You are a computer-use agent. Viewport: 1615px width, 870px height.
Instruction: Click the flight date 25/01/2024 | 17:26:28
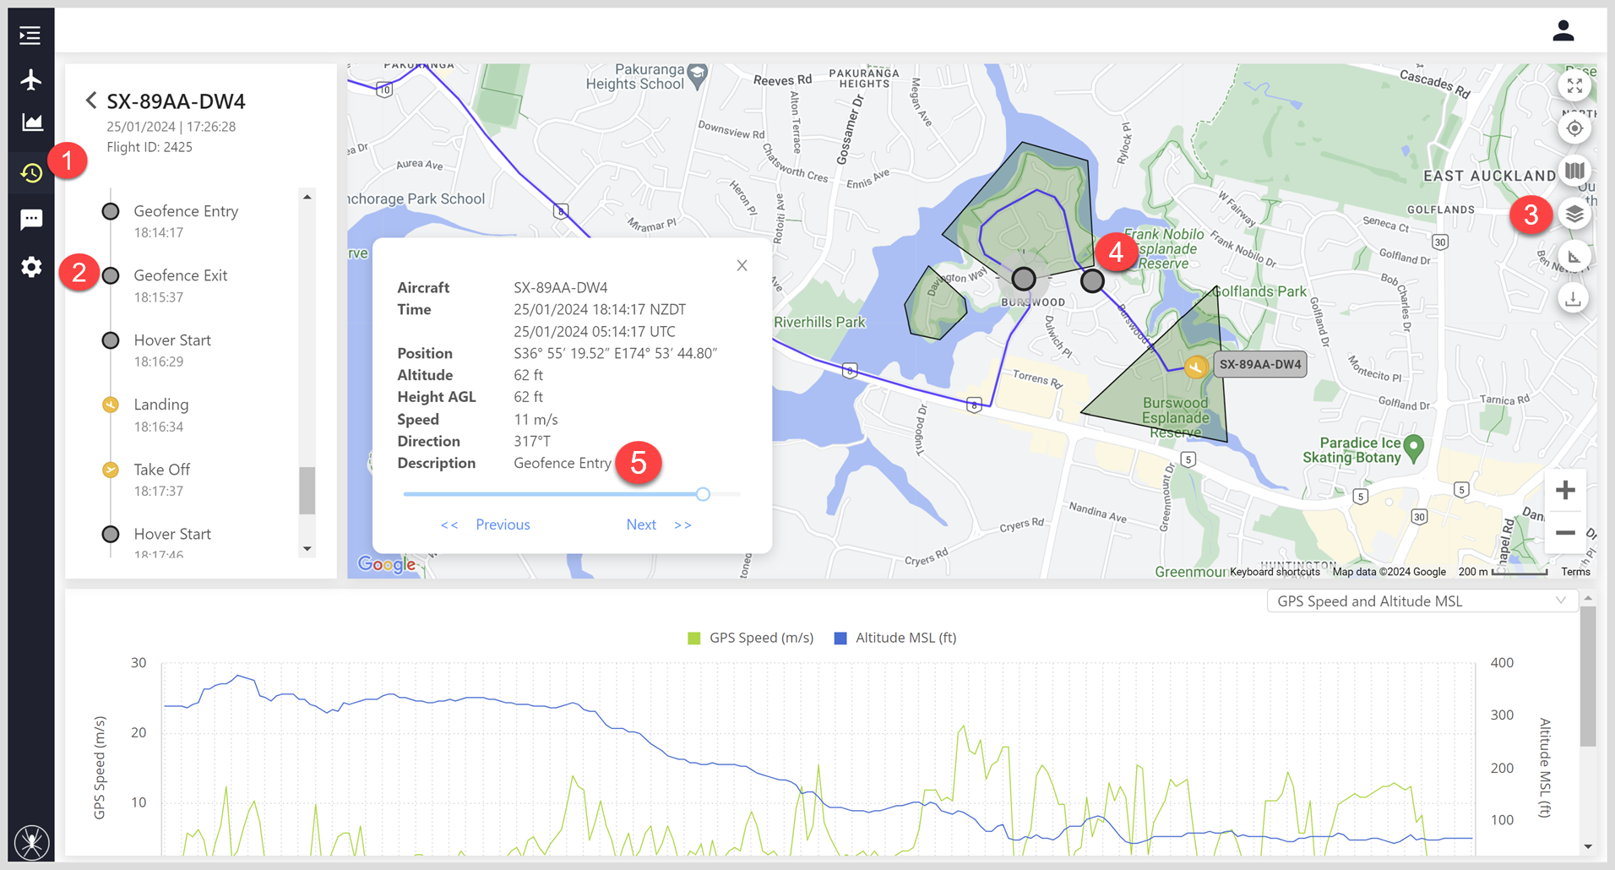171,127
